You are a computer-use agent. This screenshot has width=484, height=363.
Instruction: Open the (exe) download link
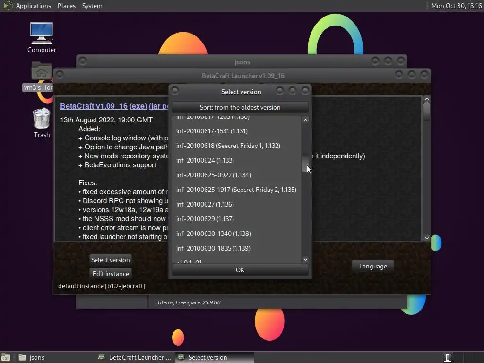pyautogui.click(x=138, y=106)
